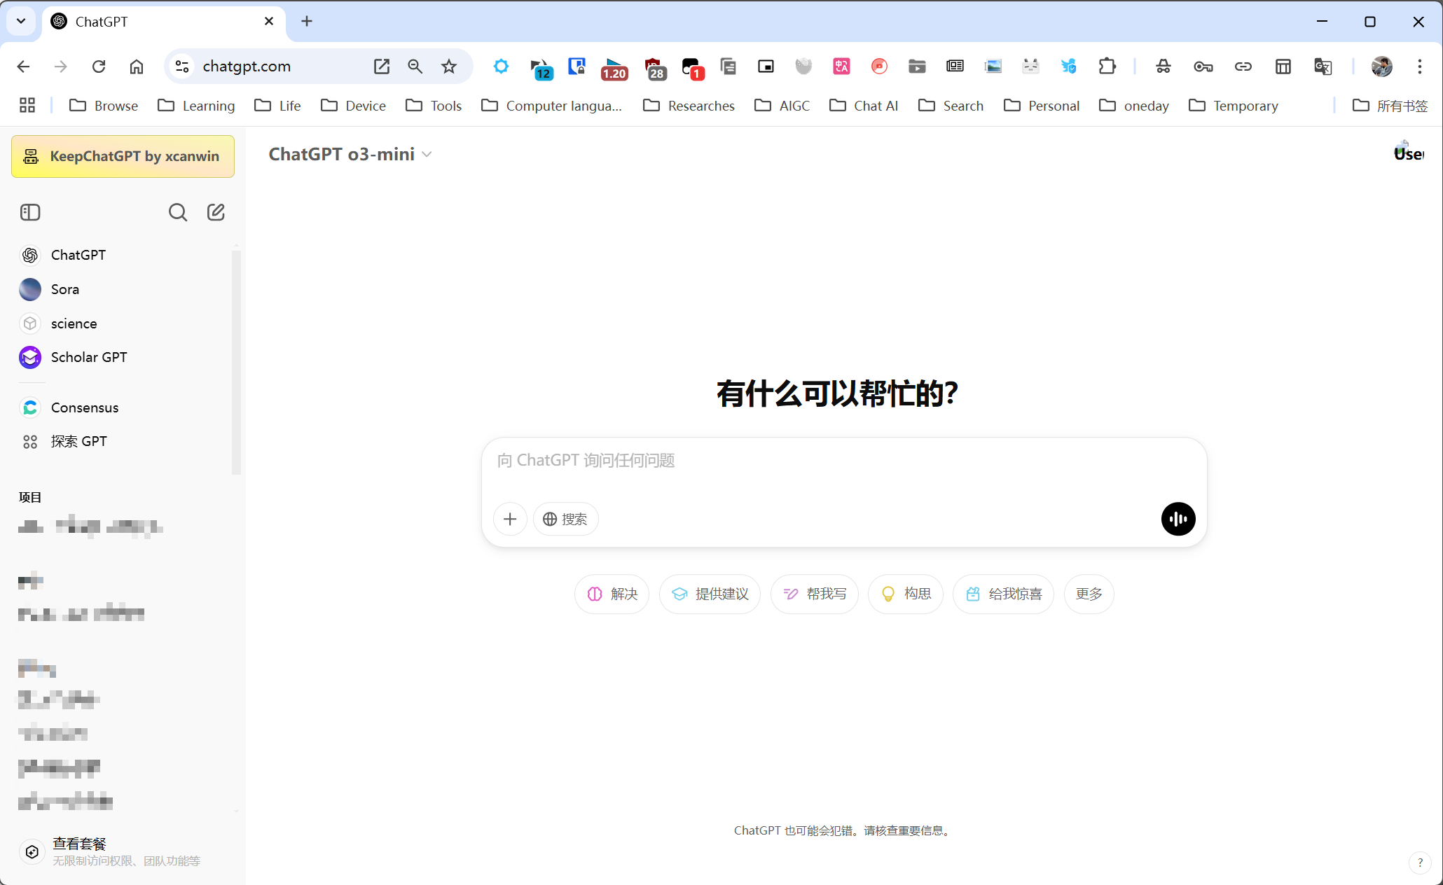The height and width of the screenshot is (885, 1443).
Task: Click the extension icon with badge 1.20
Action: pyautogui.click(x=614, y=68)
